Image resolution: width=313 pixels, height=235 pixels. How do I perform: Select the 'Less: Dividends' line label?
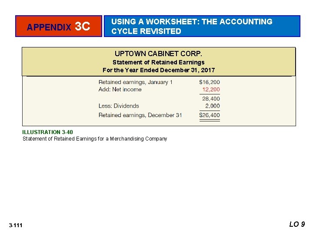pos(119,106)
